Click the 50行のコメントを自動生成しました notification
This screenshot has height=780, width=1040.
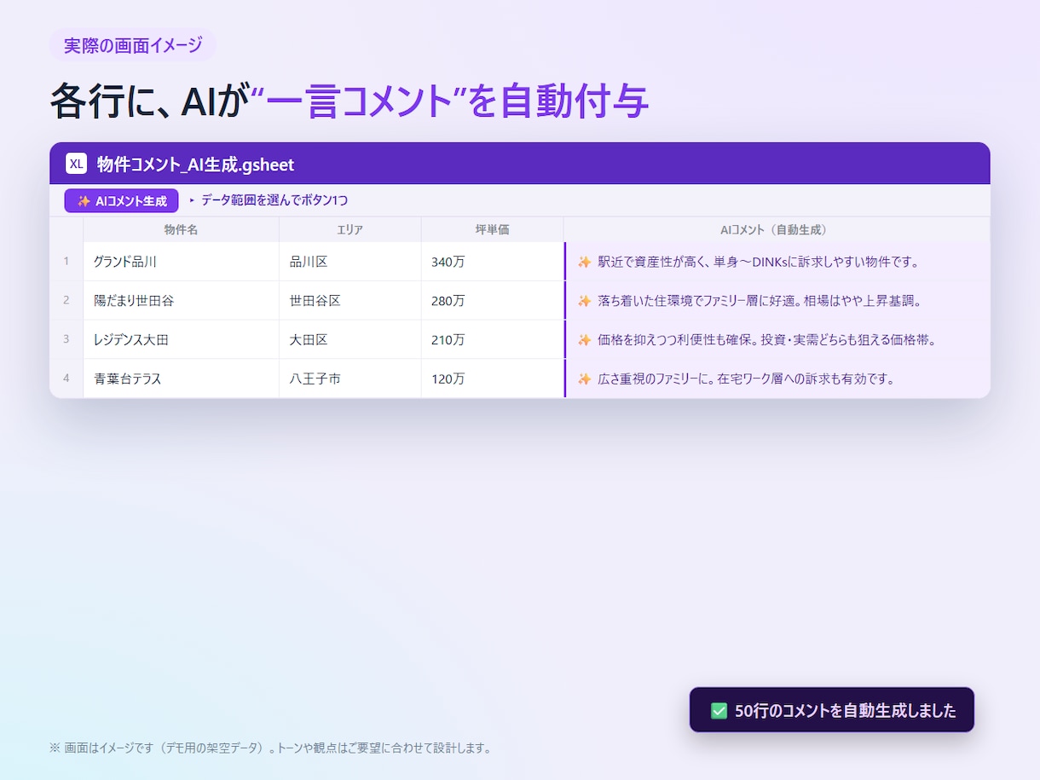coord(832,710)
